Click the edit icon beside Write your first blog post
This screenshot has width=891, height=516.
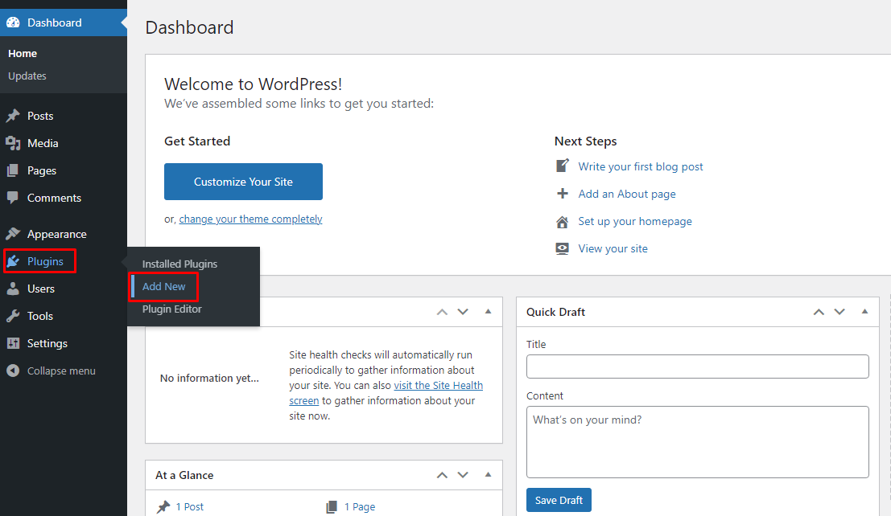pos(562,166)
